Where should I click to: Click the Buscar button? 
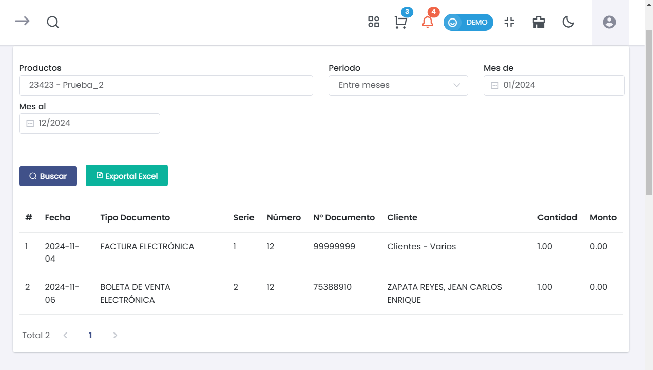pos(48,176)
